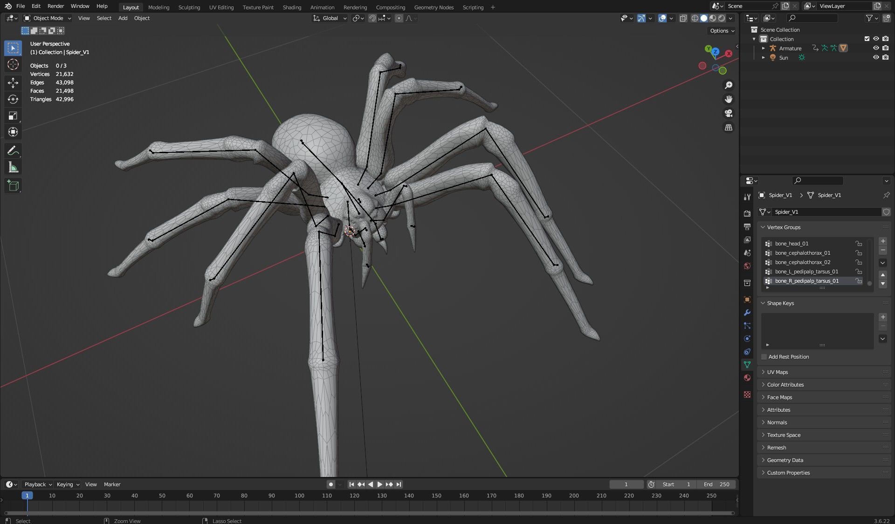Select the Measure tool
The width and height of the screenshot is (895, 524).
[x=13, y=167]
